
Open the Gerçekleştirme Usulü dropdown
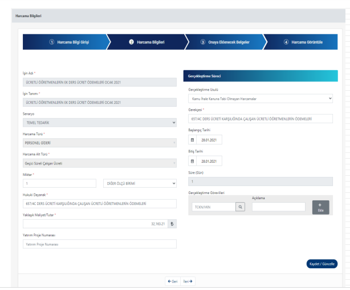[261, 99]
